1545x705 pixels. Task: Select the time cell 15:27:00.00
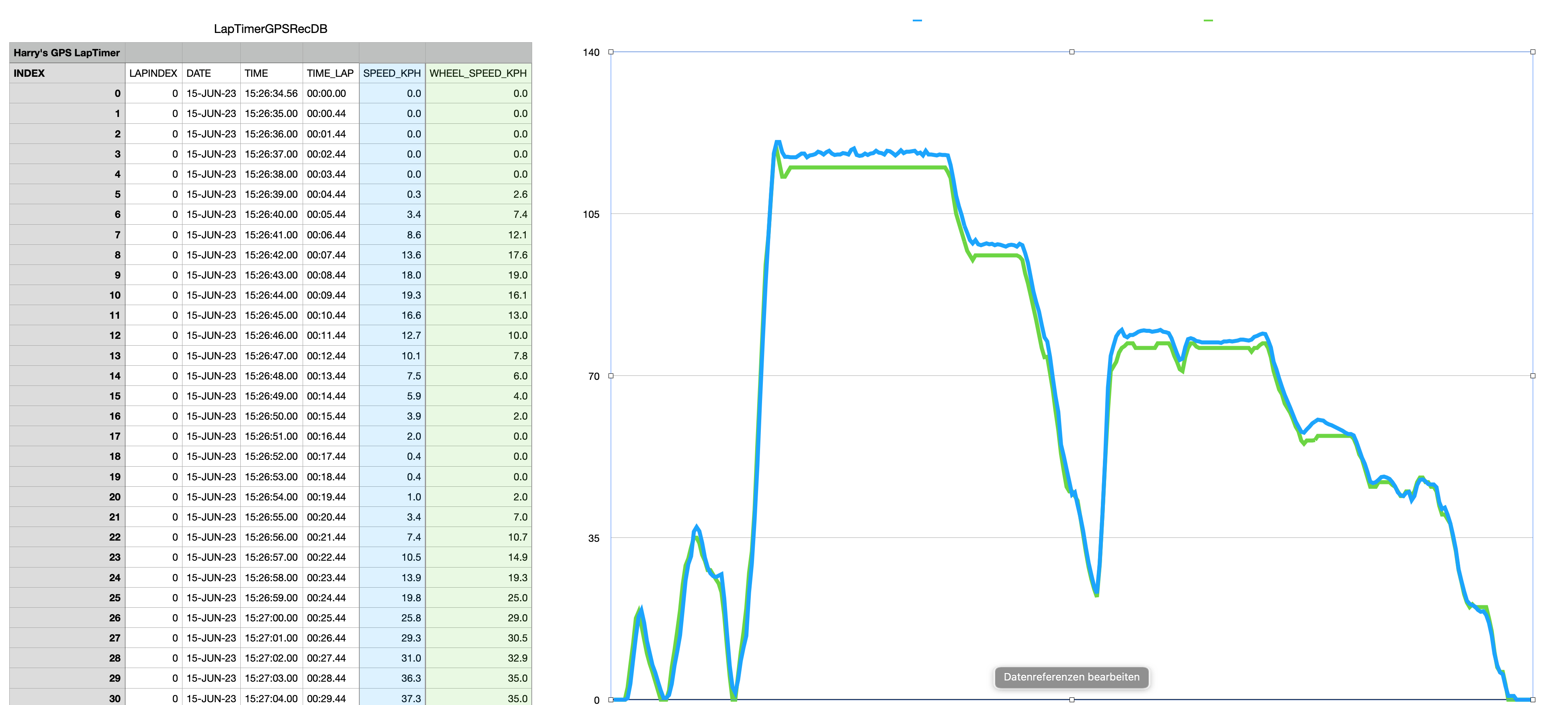271,618
